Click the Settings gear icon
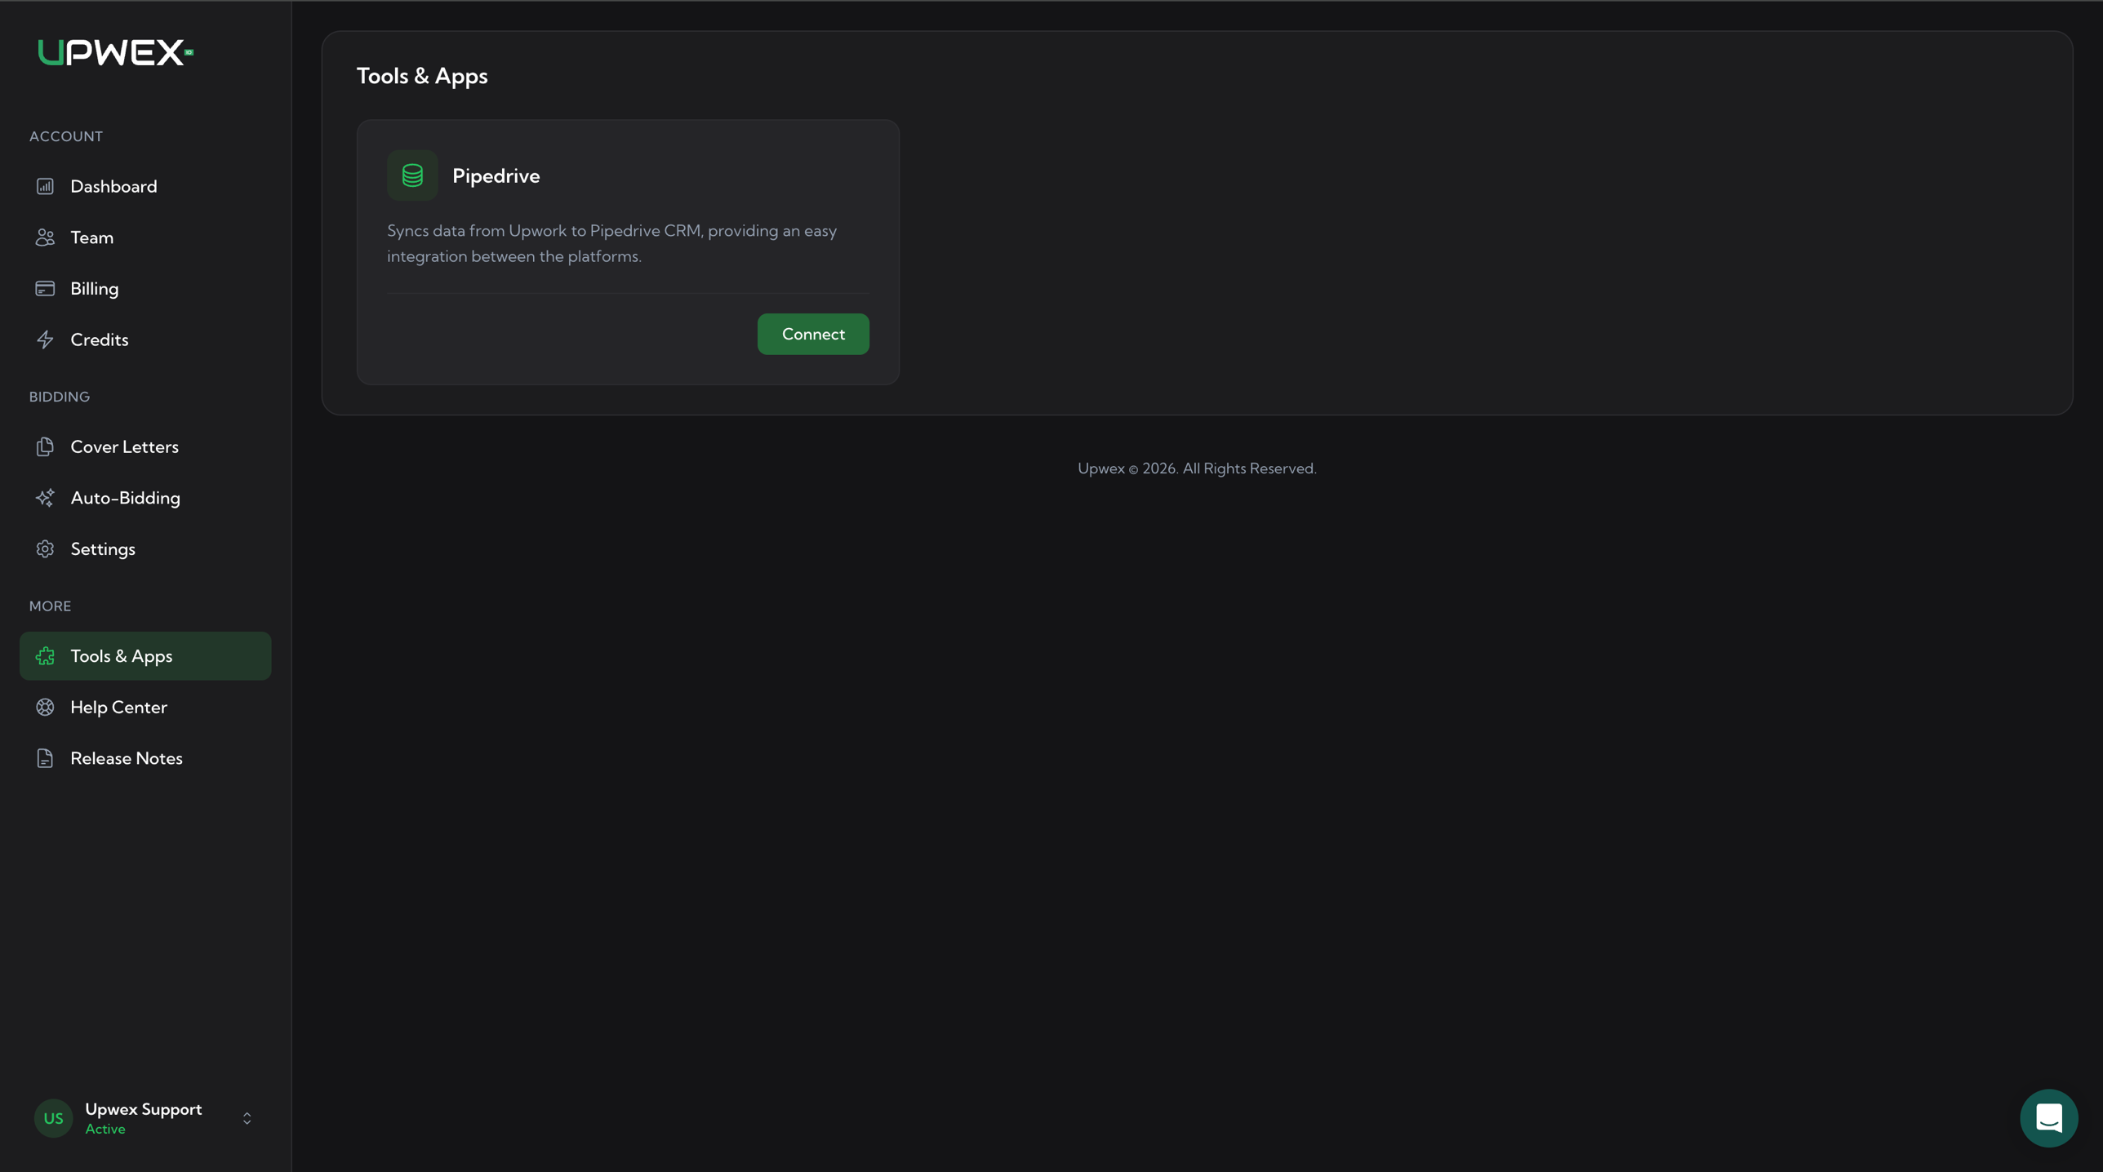 pos(45,548)
